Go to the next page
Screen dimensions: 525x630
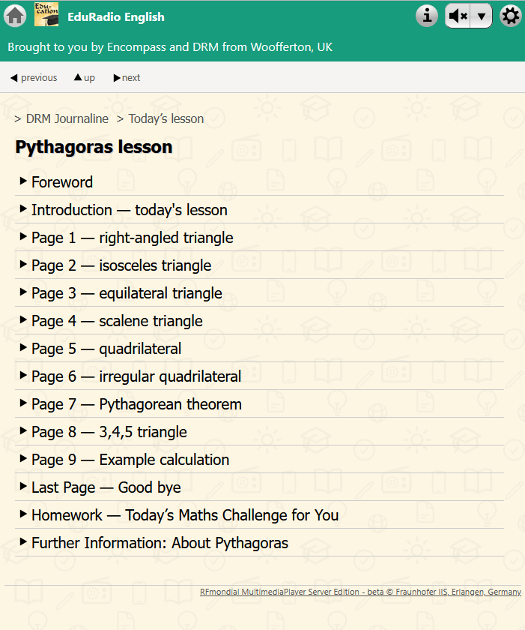coord(127,77)
